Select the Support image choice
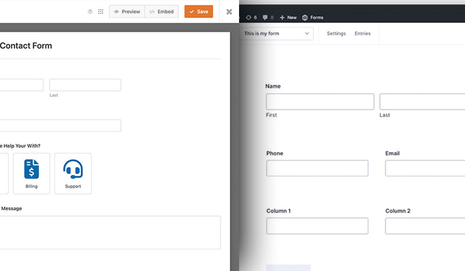The height and width of the screenshot is (271, 465). (x=73, y=173)
